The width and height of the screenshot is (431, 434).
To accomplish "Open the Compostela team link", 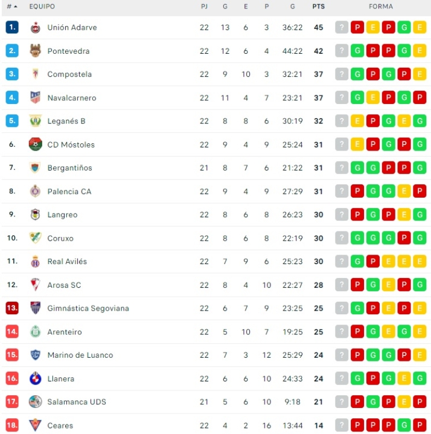I will (69, 74).
